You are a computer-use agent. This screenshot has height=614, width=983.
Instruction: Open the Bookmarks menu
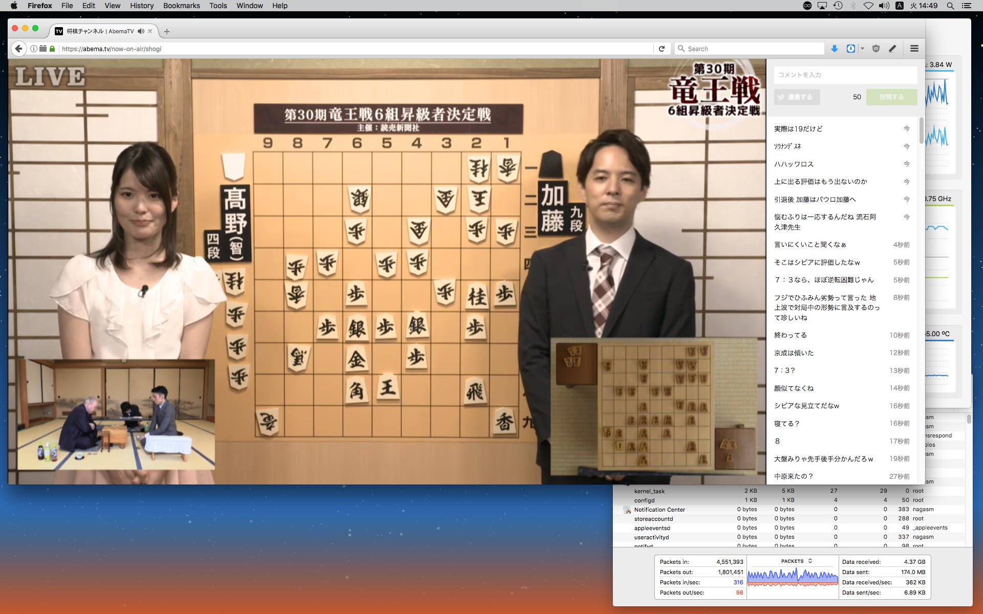click(181, 6)
